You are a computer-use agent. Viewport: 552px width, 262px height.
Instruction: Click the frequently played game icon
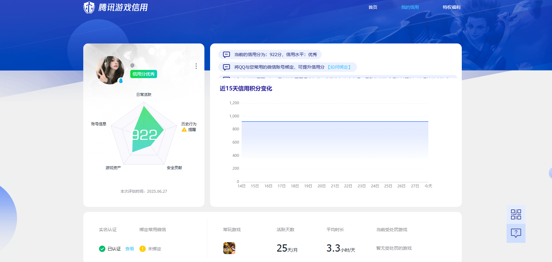click(x=229, y=248)
